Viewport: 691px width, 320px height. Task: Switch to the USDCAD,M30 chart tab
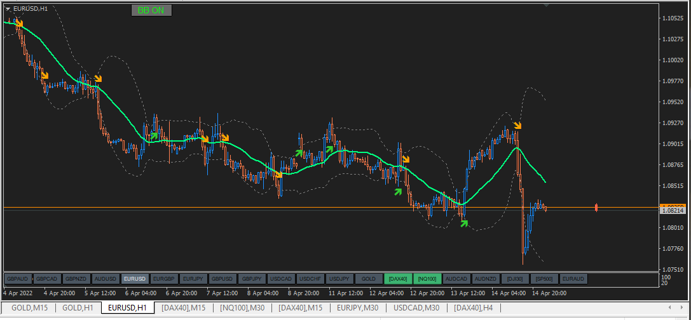point(416,308)
